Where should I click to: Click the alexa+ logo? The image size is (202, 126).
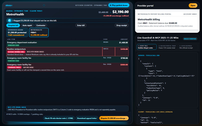(x=9, y=5)
